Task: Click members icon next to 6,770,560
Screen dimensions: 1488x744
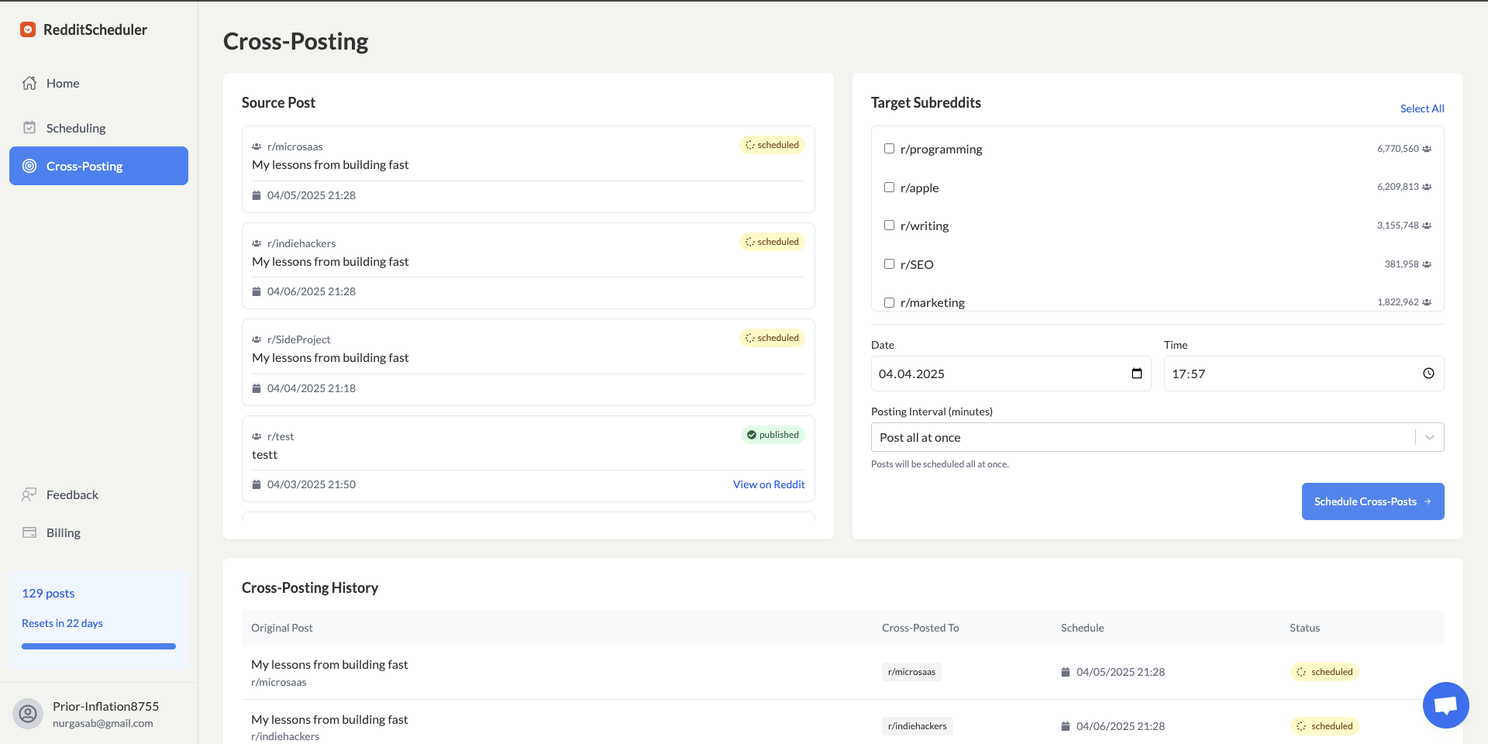Action: (1427, 149)
